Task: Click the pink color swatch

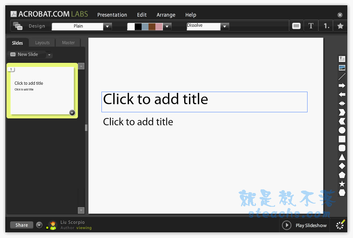Action: tap(159, 26)
